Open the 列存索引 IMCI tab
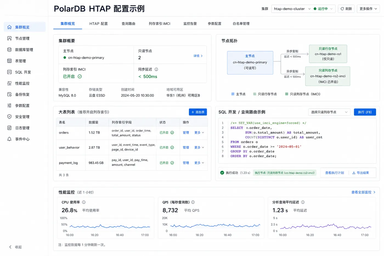The width and height of the screenshot is (384, 256). point(160,24)
